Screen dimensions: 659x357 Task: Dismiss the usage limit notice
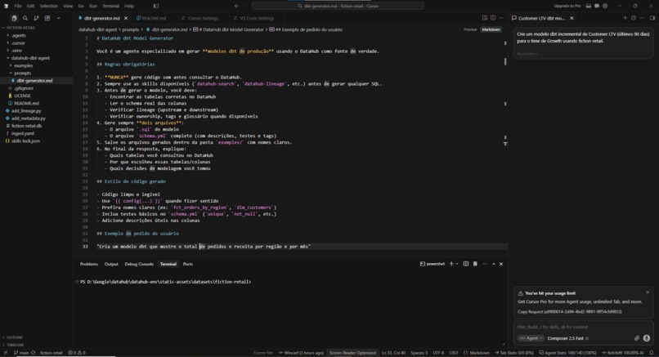click(648, 292)
